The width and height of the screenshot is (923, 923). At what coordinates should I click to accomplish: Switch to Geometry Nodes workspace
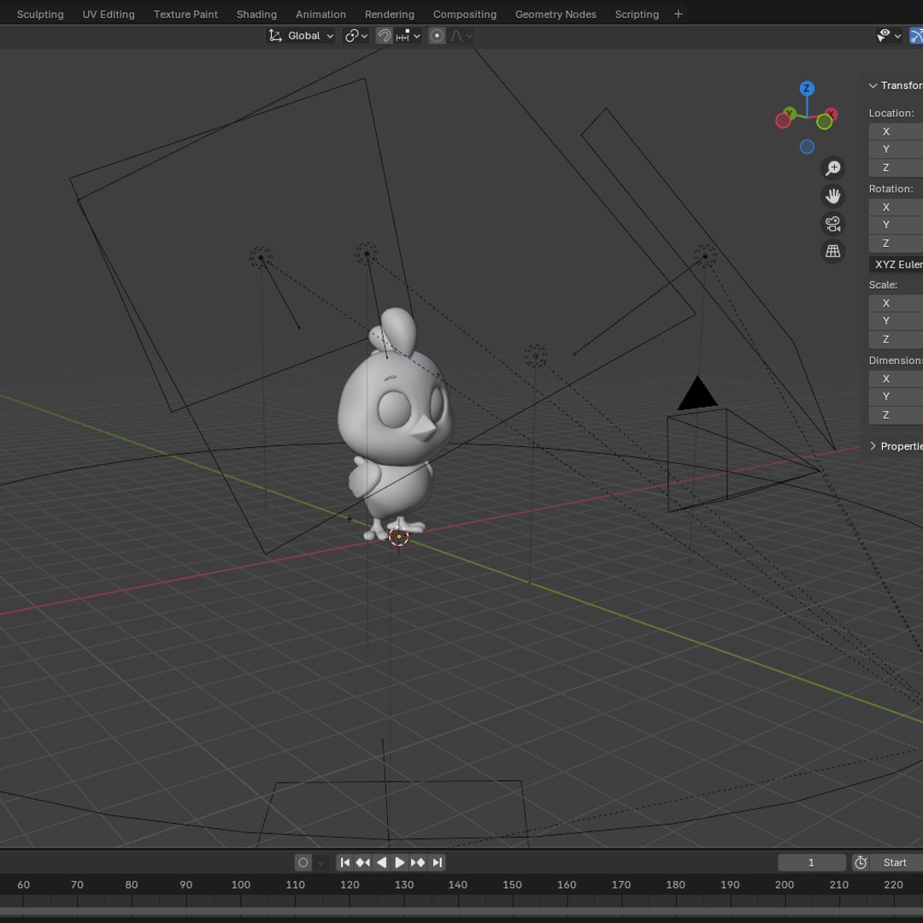(556, 15)
